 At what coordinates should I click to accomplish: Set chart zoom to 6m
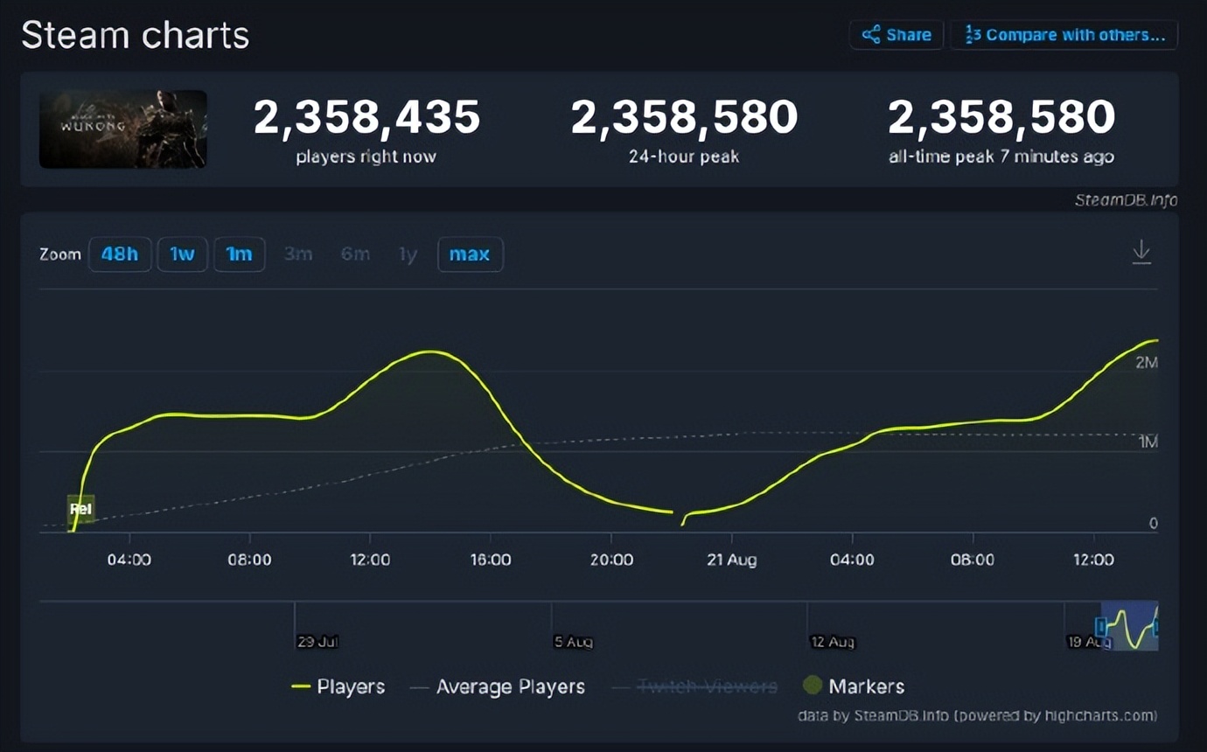pyautogui.click(x=355, y=254)
